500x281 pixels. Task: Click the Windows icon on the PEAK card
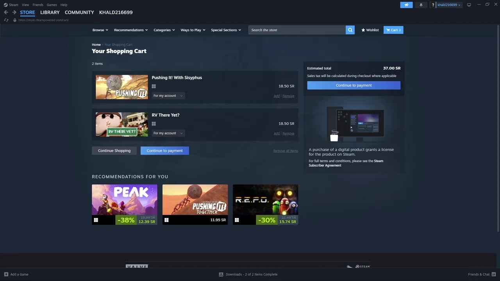click(96, 220)
